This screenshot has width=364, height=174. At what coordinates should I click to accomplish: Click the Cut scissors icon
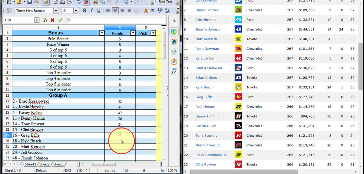[95, 2]
